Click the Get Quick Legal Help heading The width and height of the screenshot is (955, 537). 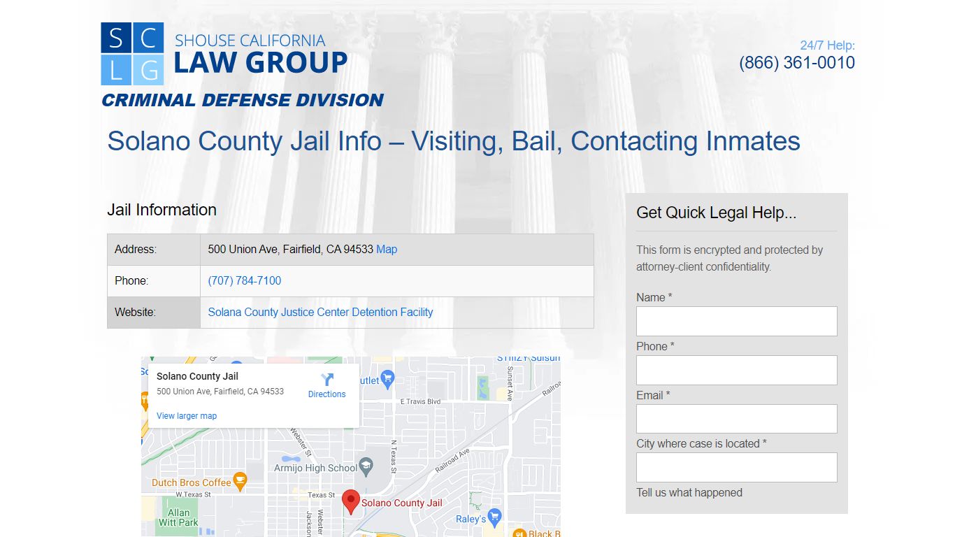pos(716,213)
